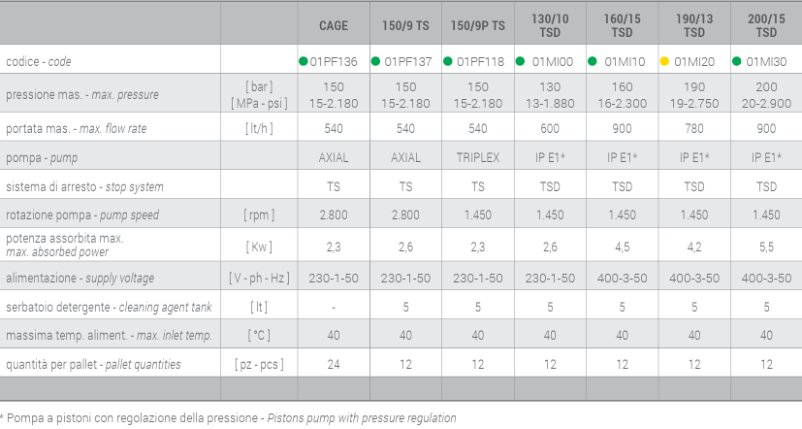Click the product code 01PF136
The height and width of the screenshot is (429, 802).
pyautogui.click(x=334, y=62)
